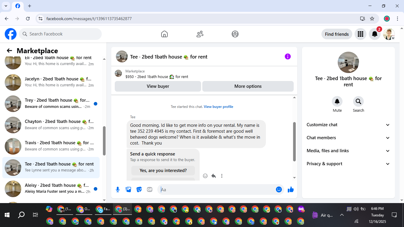Expand Customize chat section
The height and width of the screenshot is (227, 404).
[x=348, y=125]
